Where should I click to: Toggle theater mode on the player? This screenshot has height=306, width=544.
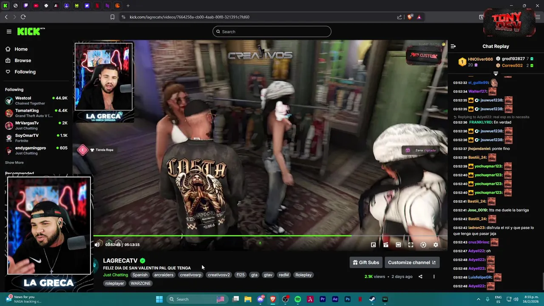398,245
